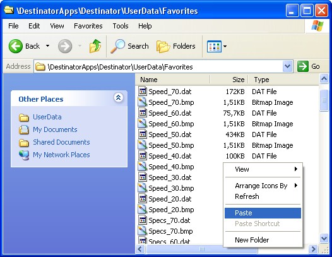Go to Shared Documents link
Viewport: 332px width, 257px height.
(61, 142)
